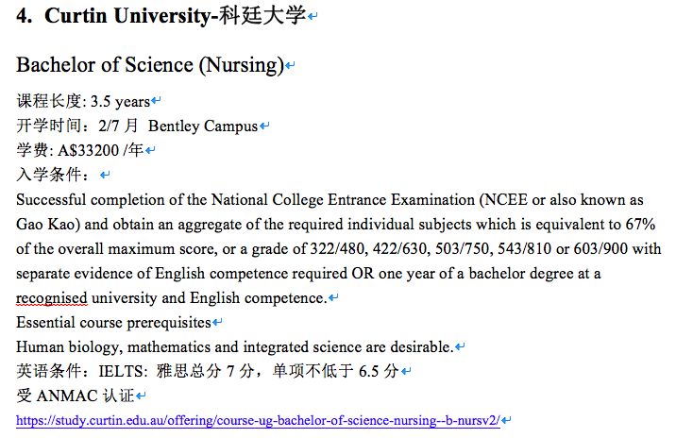Image resolution: width=676 pixels, height=438 pixels.
Task: Click the paragraph mark after Bentley Campus
Action: [264, 126]
